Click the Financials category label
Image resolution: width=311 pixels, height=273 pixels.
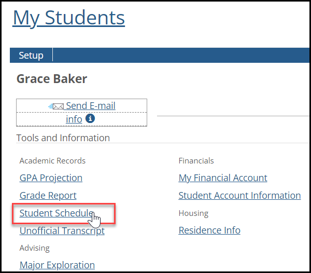[x=196, y=161]
